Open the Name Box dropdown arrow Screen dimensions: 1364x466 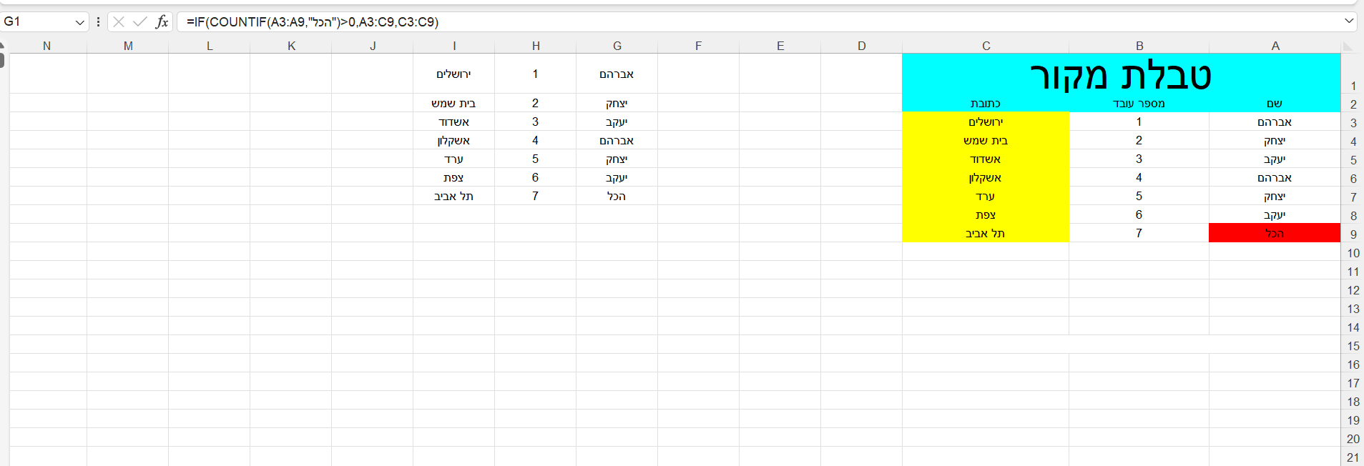pos(79,22)
